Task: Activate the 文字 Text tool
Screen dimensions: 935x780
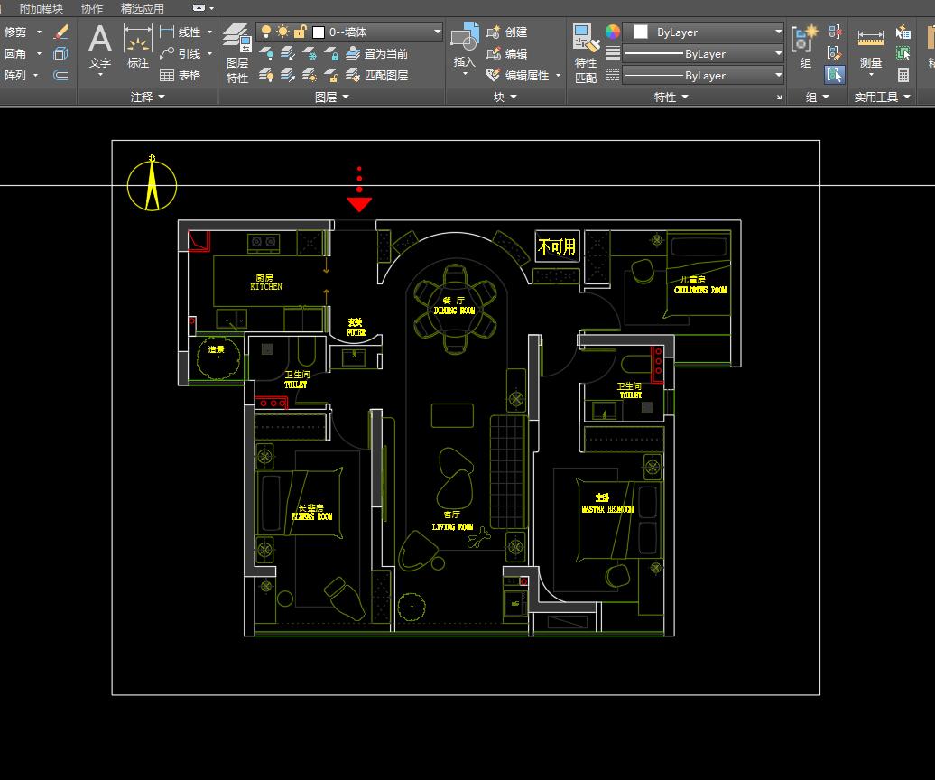Action: click(x=99, y=49)
